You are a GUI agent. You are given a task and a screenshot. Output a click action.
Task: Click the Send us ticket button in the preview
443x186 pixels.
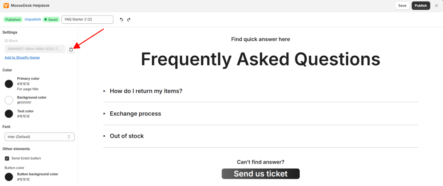(x=260, y=173)
